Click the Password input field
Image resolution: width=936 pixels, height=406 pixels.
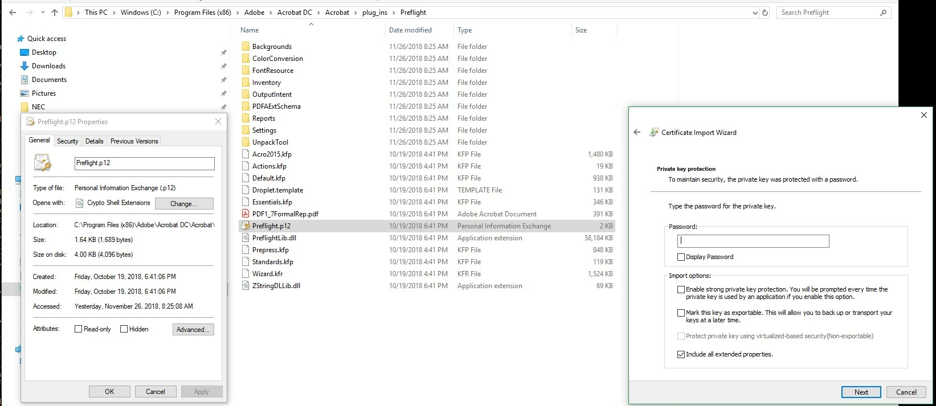click(x=753, y=241)
